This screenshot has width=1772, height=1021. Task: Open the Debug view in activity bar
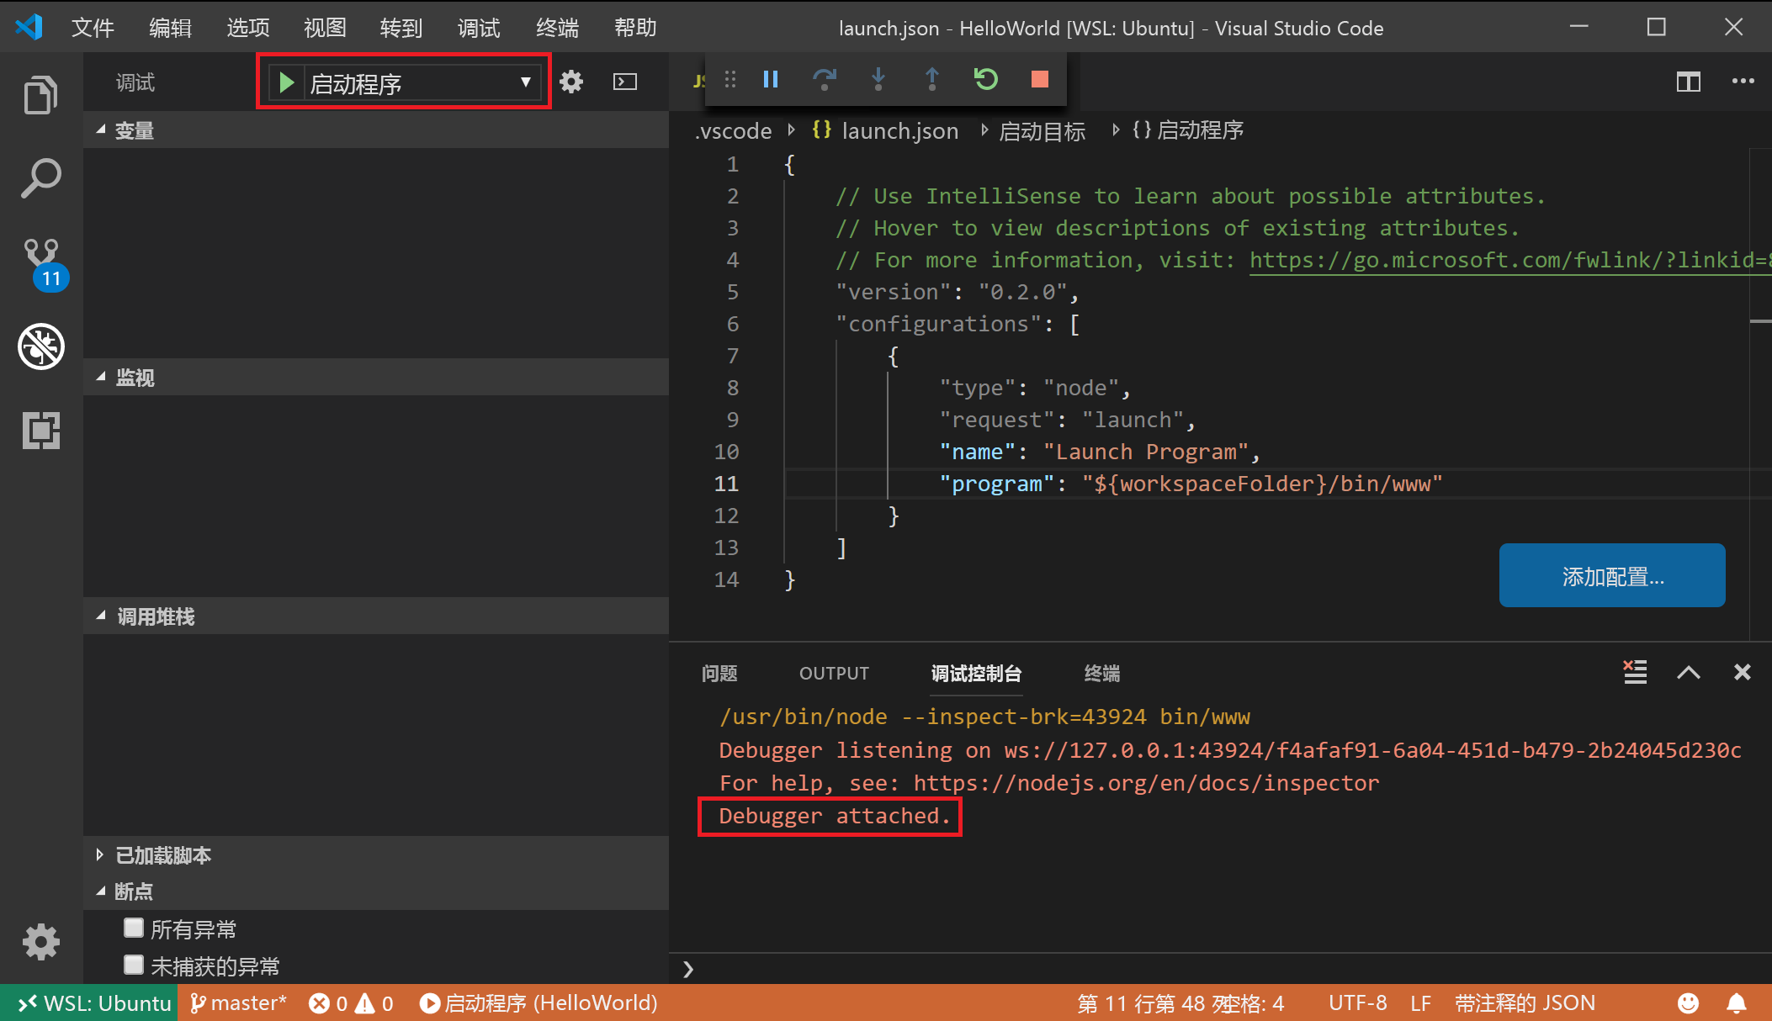tap(40, 347)
